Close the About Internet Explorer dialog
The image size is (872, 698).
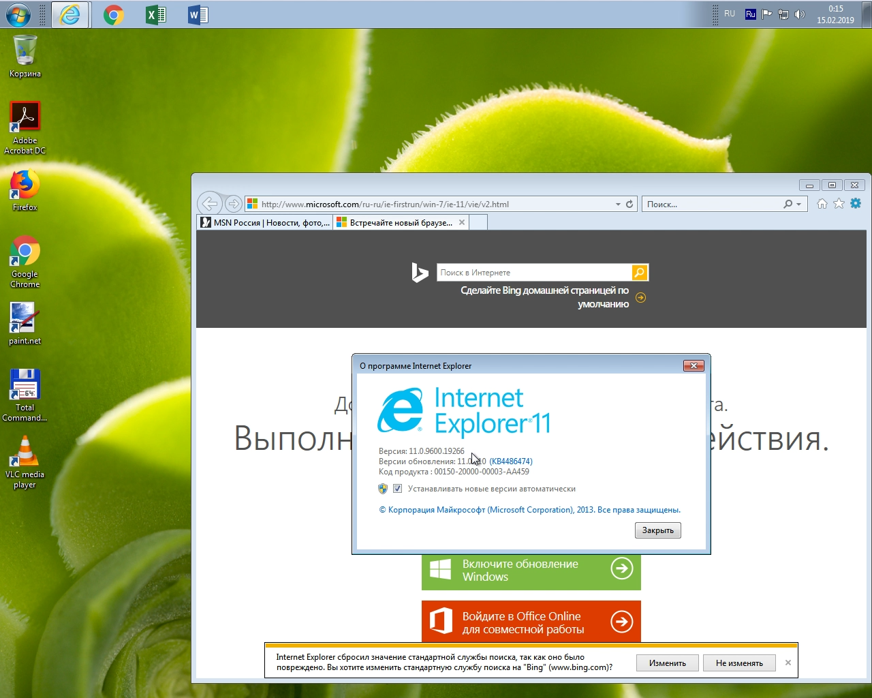point(694,366)
